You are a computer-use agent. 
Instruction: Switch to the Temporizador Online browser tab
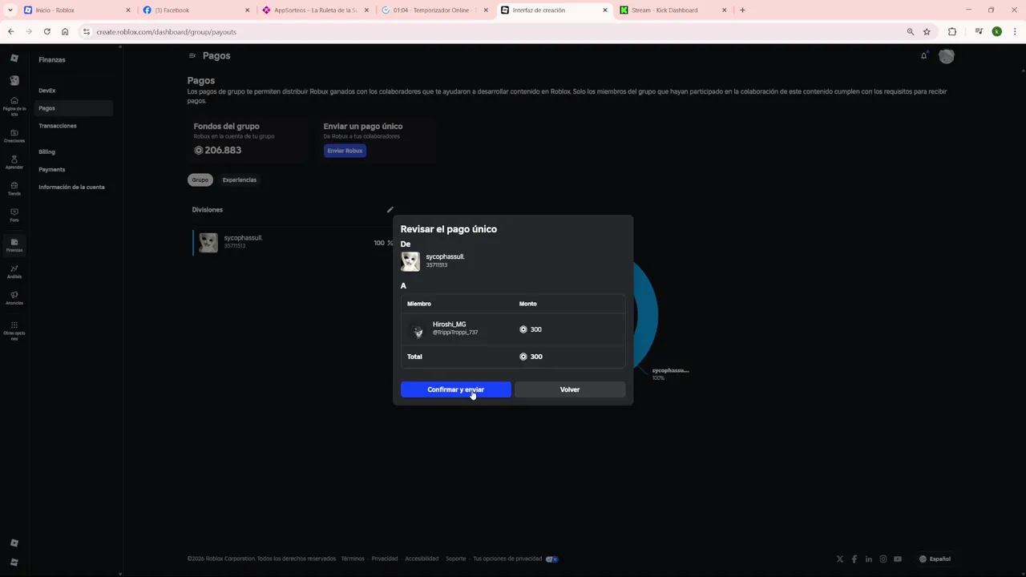tap(435, 10)
